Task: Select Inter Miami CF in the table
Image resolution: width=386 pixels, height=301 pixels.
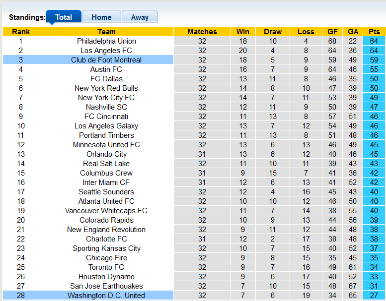Action: (106, 182)
